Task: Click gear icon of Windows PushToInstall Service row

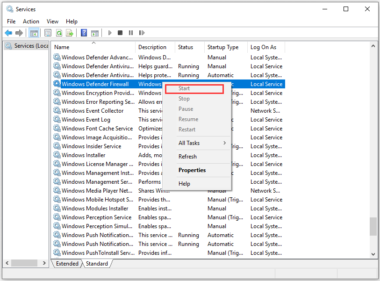Action: click(57, 252)
